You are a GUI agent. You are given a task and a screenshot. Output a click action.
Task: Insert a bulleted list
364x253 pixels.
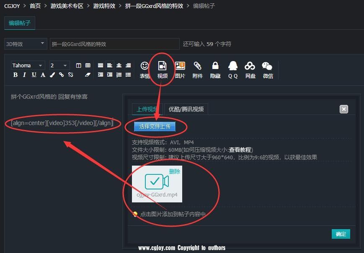[x=128, y=75]
